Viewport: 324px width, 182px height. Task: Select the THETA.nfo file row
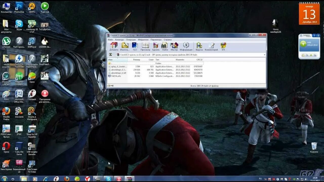[155, 76]
